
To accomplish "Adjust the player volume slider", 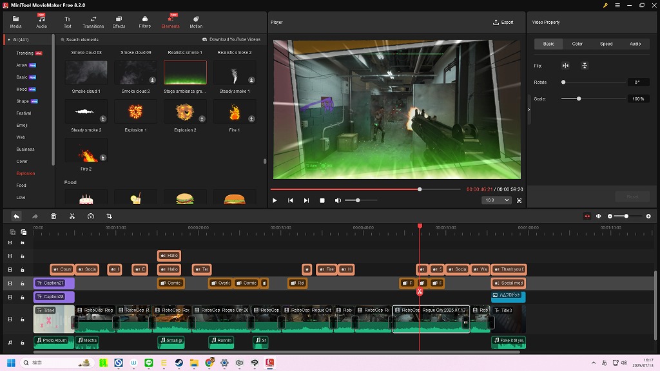I will (x=358, y=201).
